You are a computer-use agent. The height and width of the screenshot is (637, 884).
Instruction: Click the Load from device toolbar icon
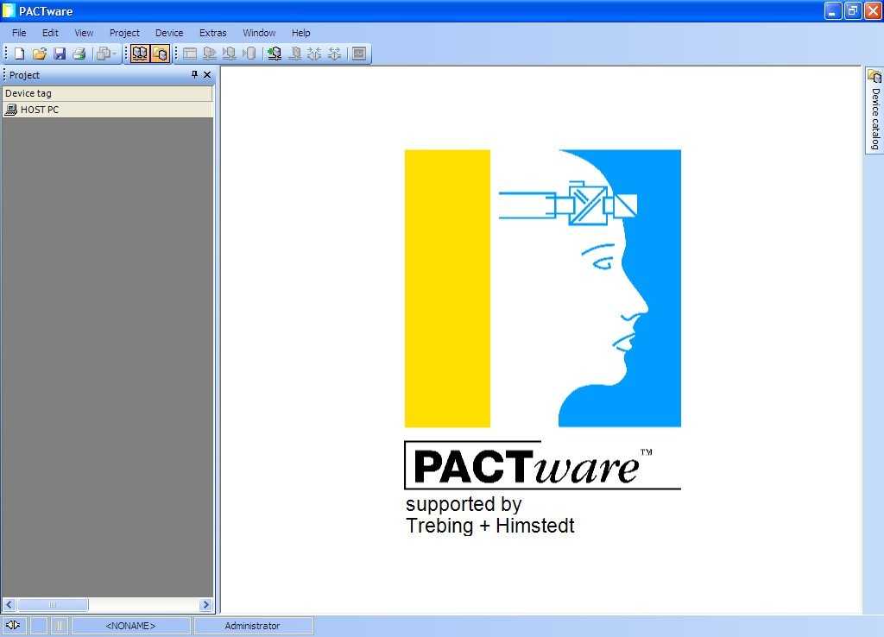pyautogui.click(x=210, y=54)
